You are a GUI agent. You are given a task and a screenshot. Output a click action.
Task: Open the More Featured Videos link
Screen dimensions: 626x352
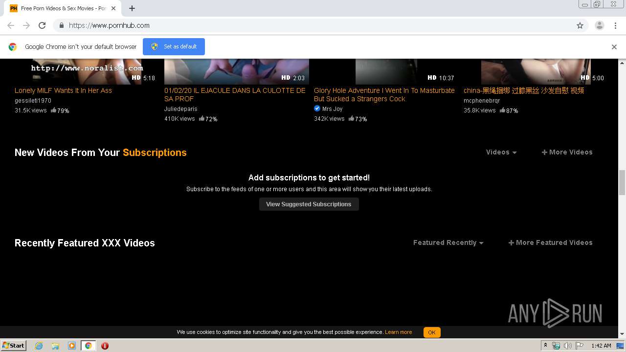point(550,242)
